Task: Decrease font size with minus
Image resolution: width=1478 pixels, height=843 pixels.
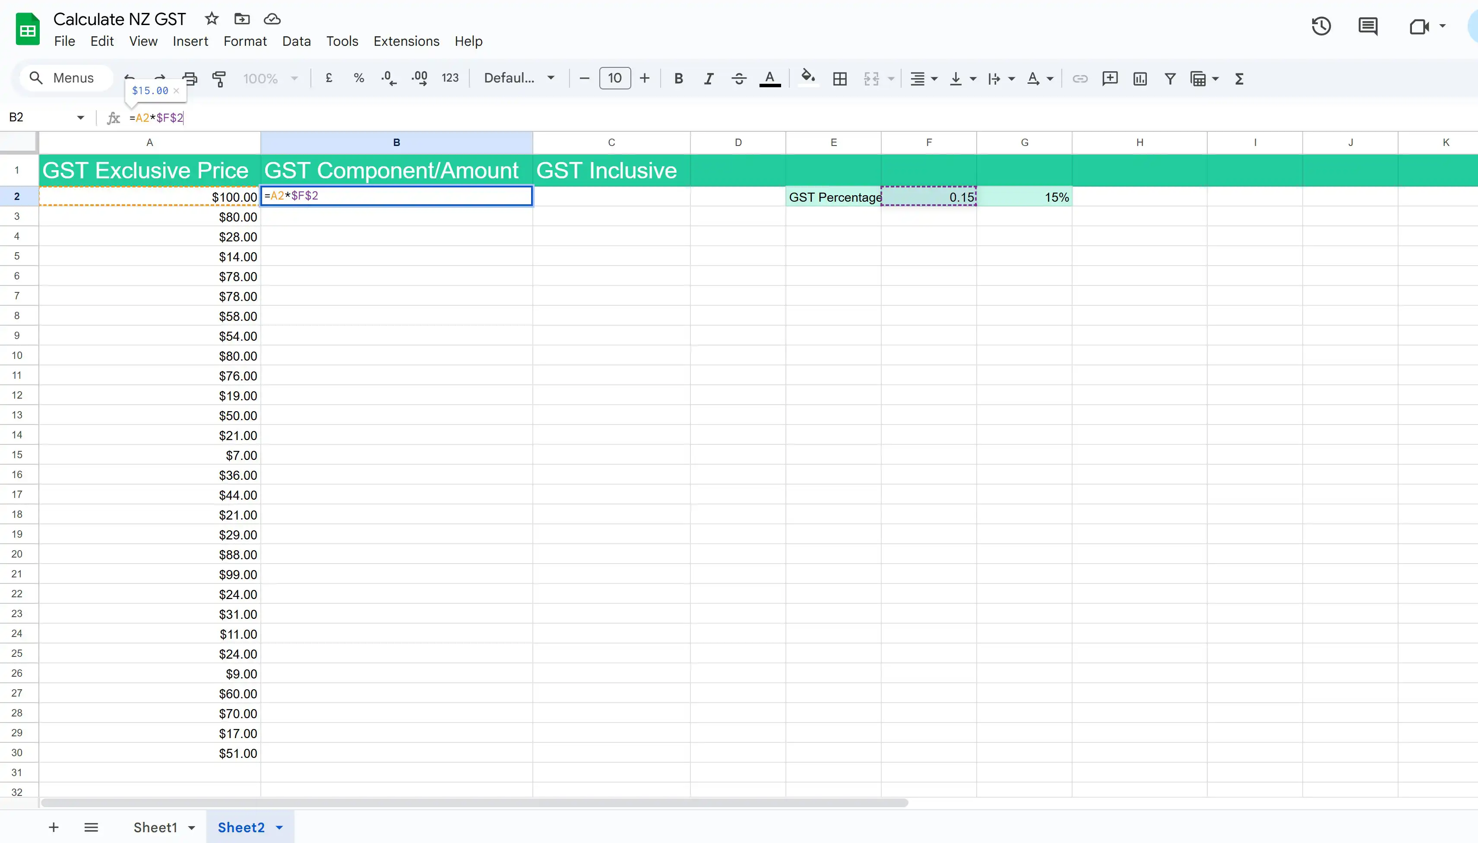Action: click(585, 78)
